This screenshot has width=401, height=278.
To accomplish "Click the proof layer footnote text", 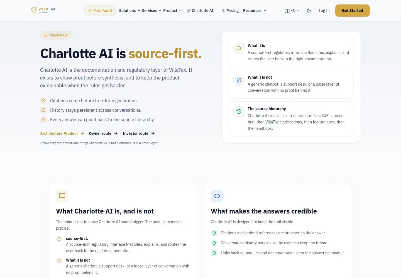I will [99, 143].
